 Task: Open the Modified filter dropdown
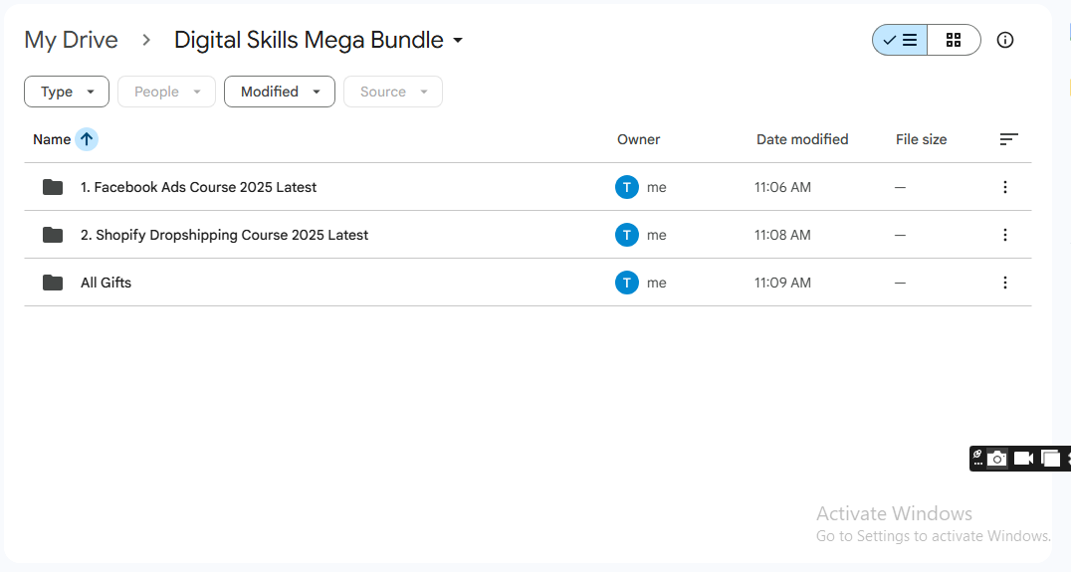(x=280, y=92)
